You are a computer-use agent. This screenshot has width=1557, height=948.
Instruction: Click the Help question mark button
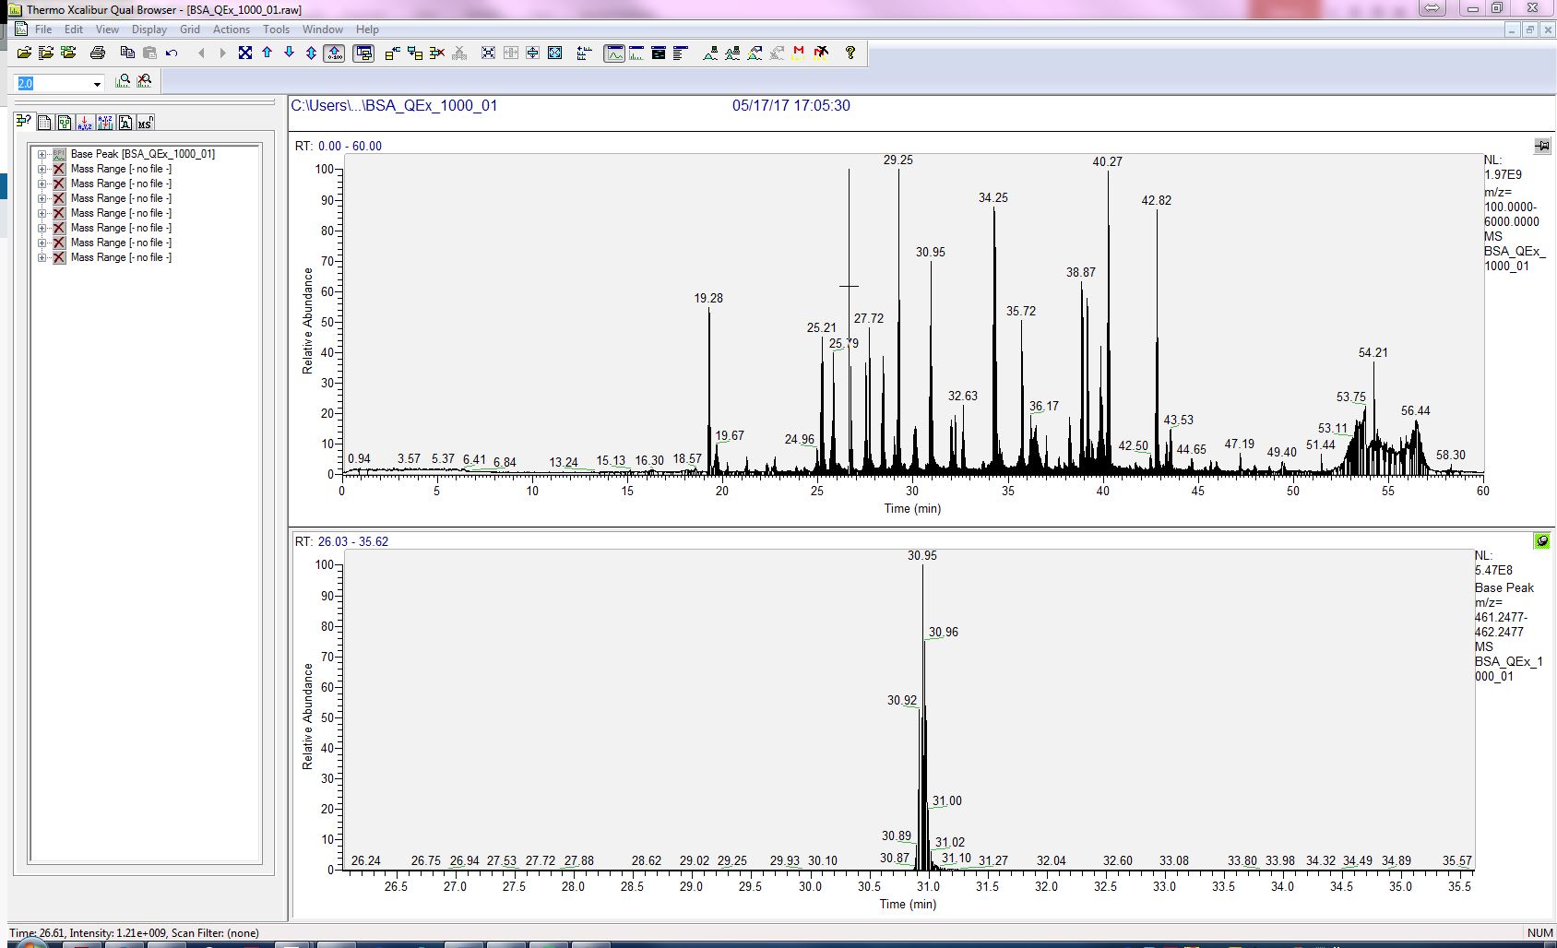[850, 53]
